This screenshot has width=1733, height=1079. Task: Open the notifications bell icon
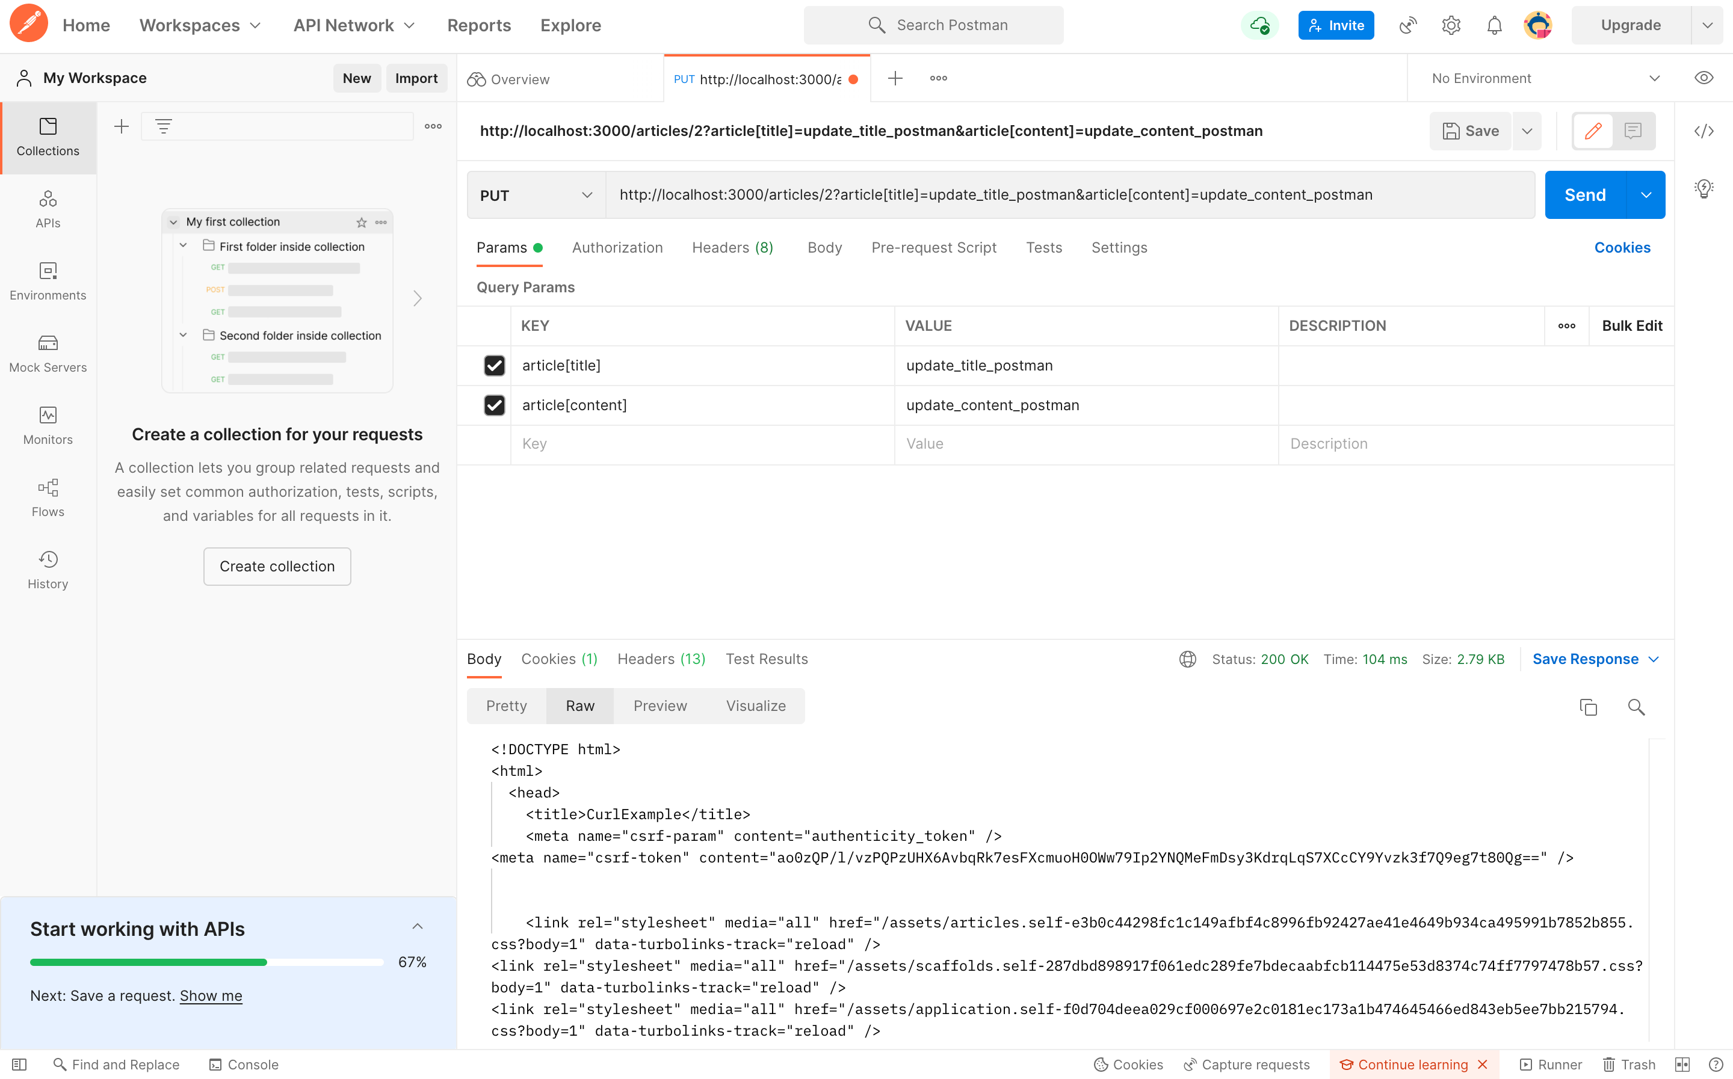coord(1494,25)
